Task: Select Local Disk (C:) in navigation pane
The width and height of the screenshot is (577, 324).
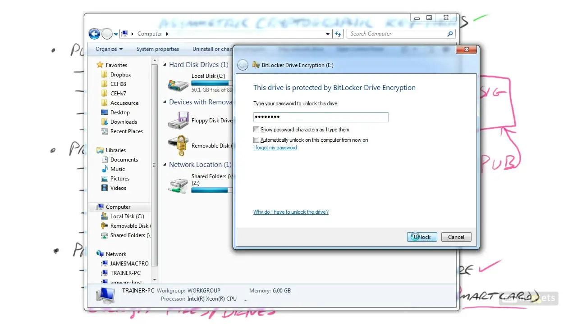Action: pyautogui.click(x=127, y=216)
